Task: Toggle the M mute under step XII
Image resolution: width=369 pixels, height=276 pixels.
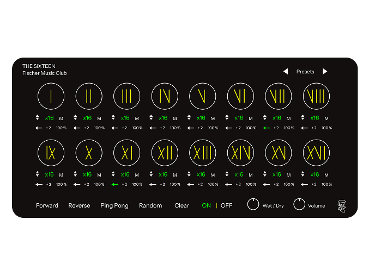Action: tap(174, 175)
